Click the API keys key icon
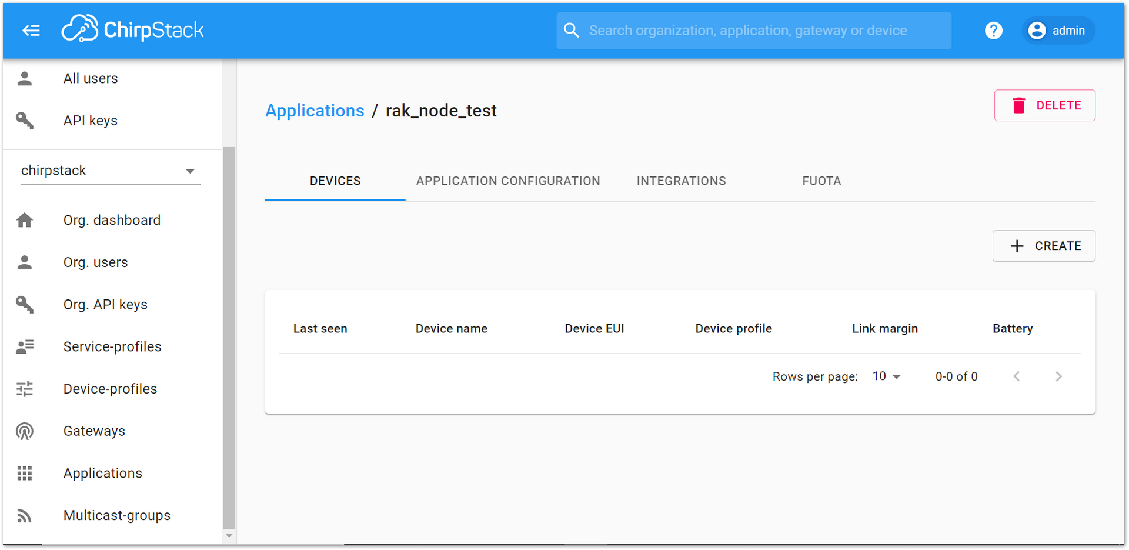This screenshot has width=1129, height=550. point(25,121)
